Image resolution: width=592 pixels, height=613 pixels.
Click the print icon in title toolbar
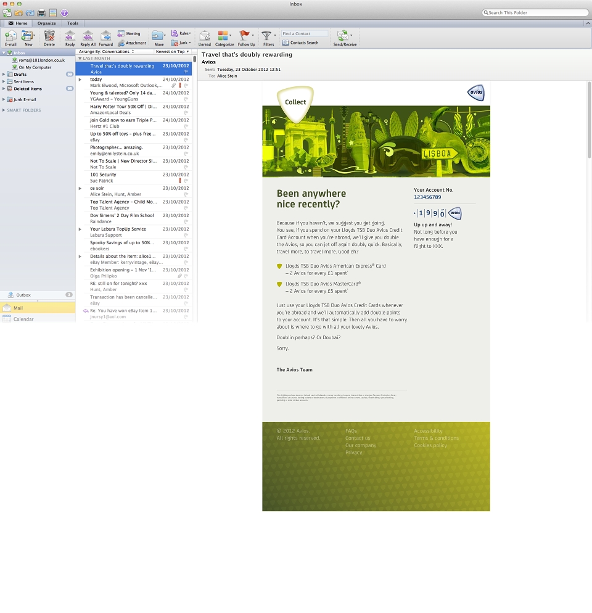coord(41,13)
